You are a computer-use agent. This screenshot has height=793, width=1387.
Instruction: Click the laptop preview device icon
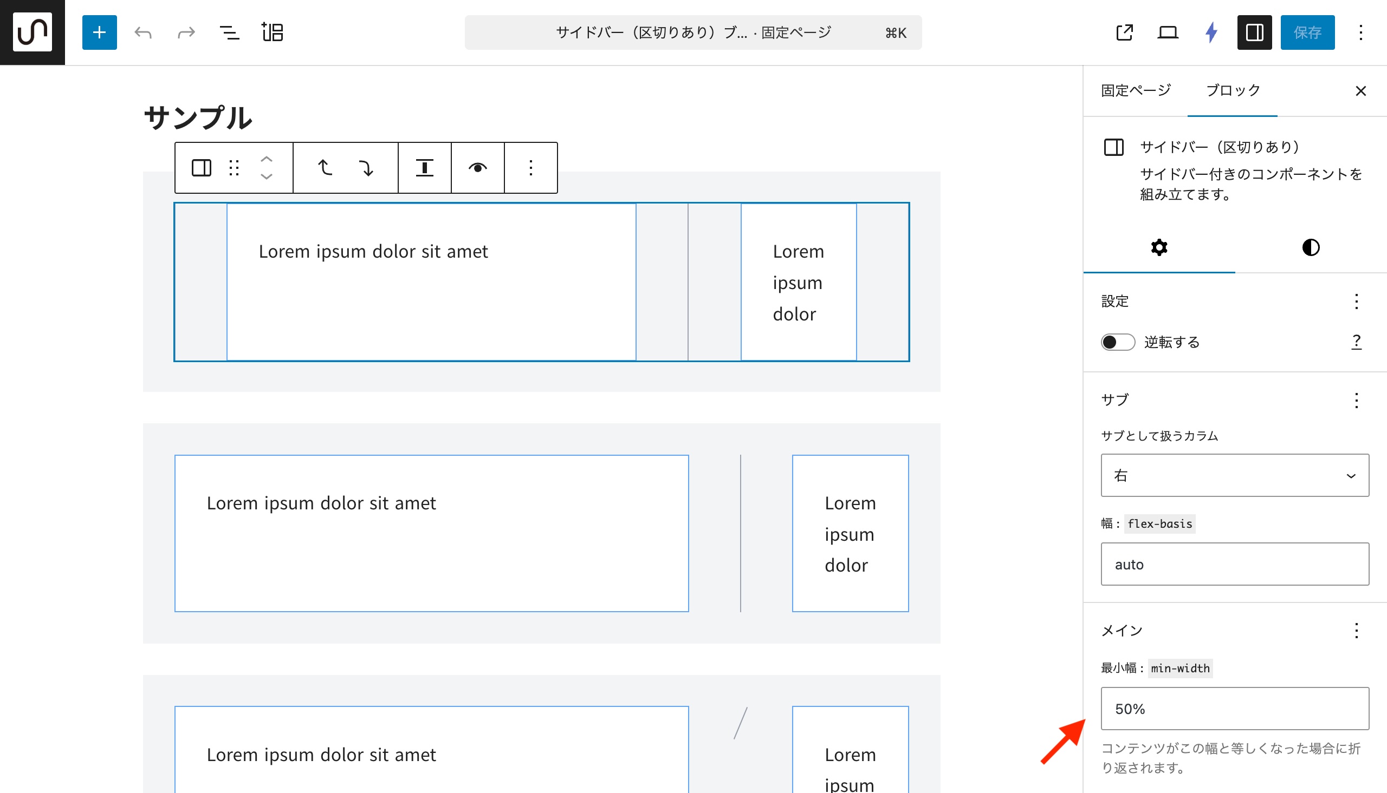click(x=1168, y=32)
